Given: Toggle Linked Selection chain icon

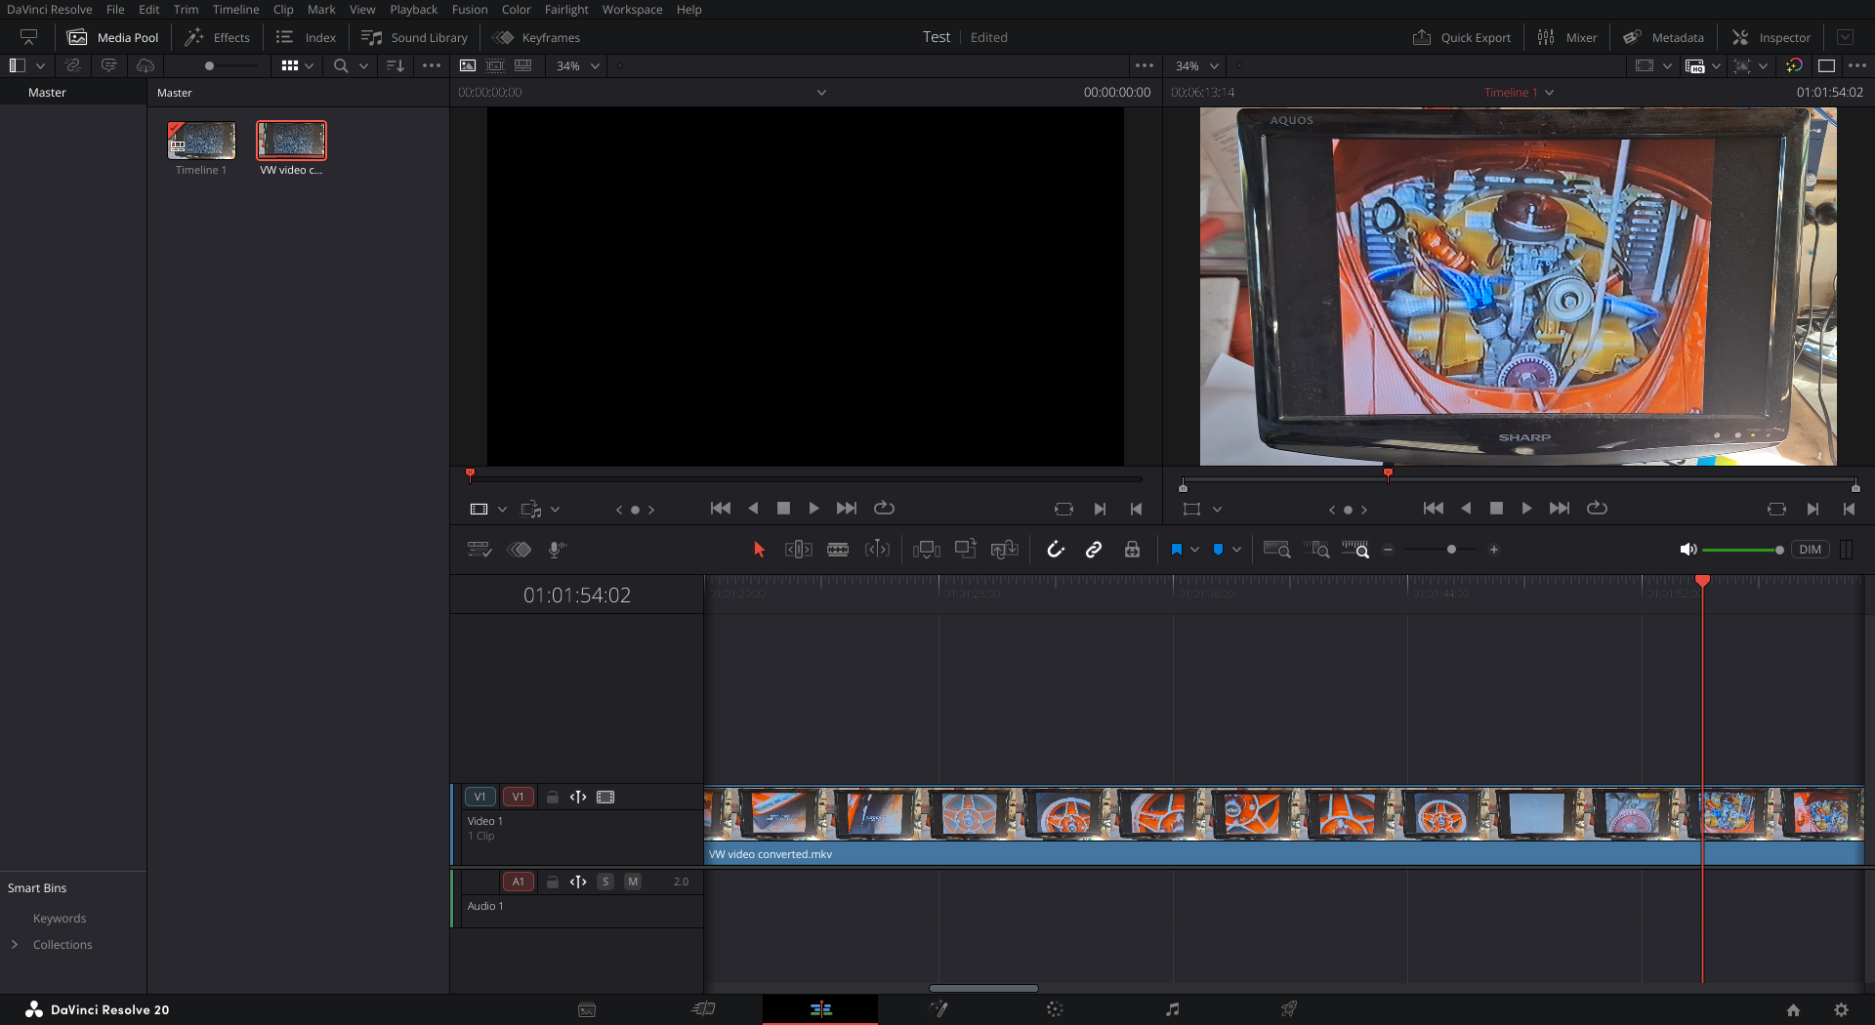Looking at the screenshot, I should [x=1094, y=550].
